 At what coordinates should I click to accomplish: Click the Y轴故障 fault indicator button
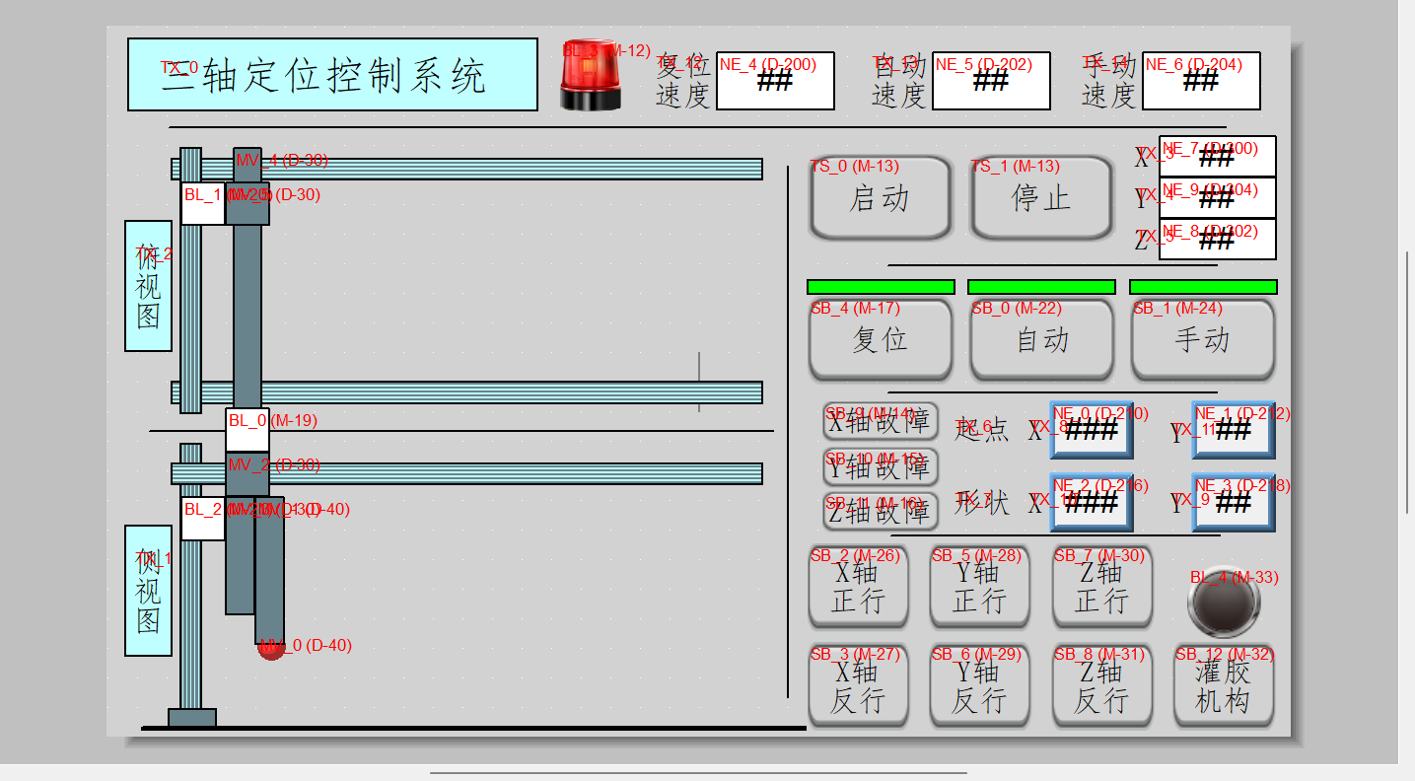coord(881,467)
